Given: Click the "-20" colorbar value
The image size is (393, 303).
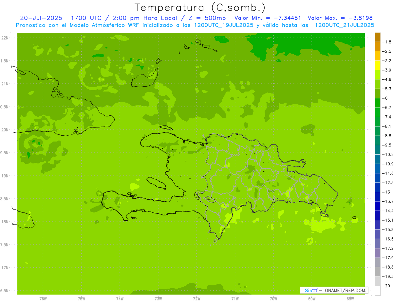Looking at the screenshot, I should 387,286.
